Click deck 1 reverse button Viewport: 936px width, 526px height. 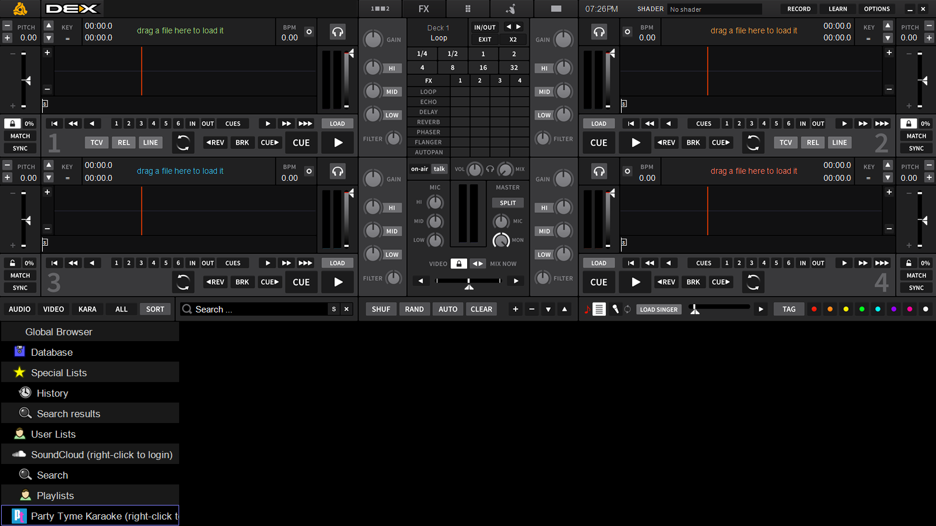pyautogui.click(x=215, y=142)
